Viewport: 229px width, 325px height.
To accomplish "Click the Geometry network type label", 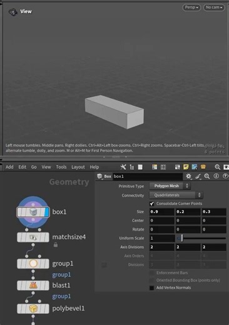I will tap(69, 182).
